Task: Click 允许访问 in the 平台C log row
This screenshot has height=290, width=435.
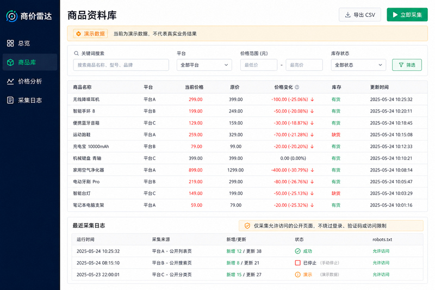Action: coord(381,274)
